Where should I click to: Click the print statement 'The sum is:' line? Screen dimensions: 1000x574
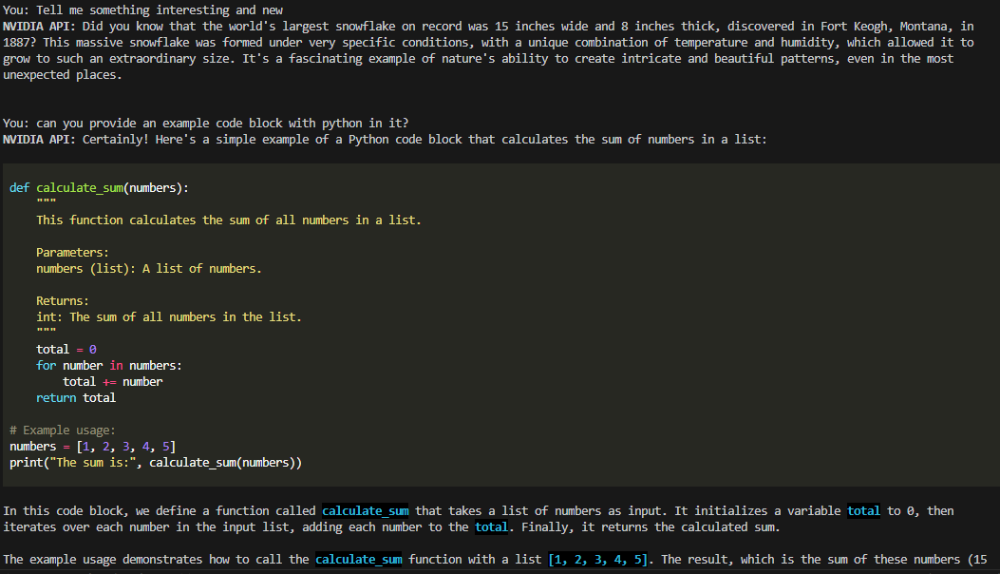coord(156,462)
